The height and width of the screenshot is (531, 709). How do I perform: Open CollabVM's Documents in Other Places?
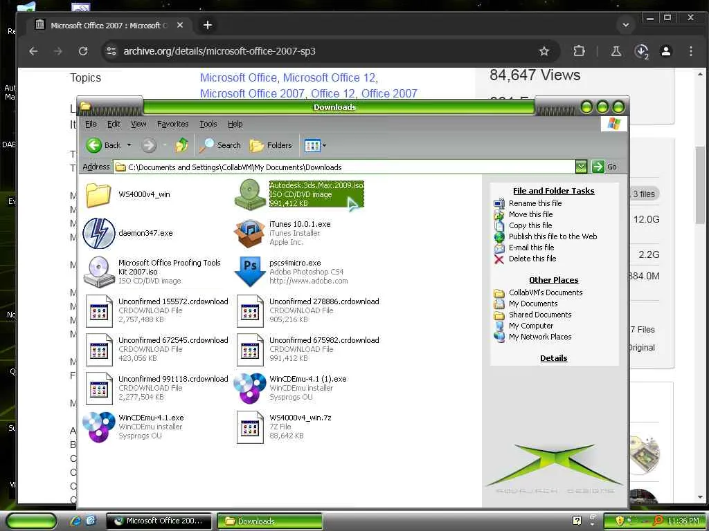click(x=546, y=292)
